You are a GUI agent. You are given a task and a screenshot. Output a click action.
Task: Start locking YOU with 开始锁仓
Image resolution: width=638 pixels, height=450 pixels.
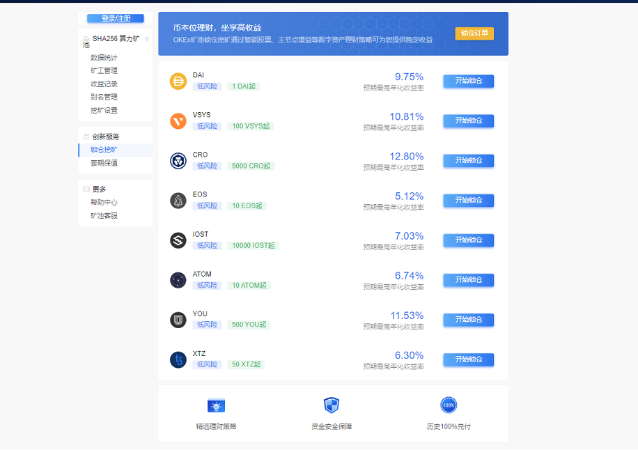468,320
